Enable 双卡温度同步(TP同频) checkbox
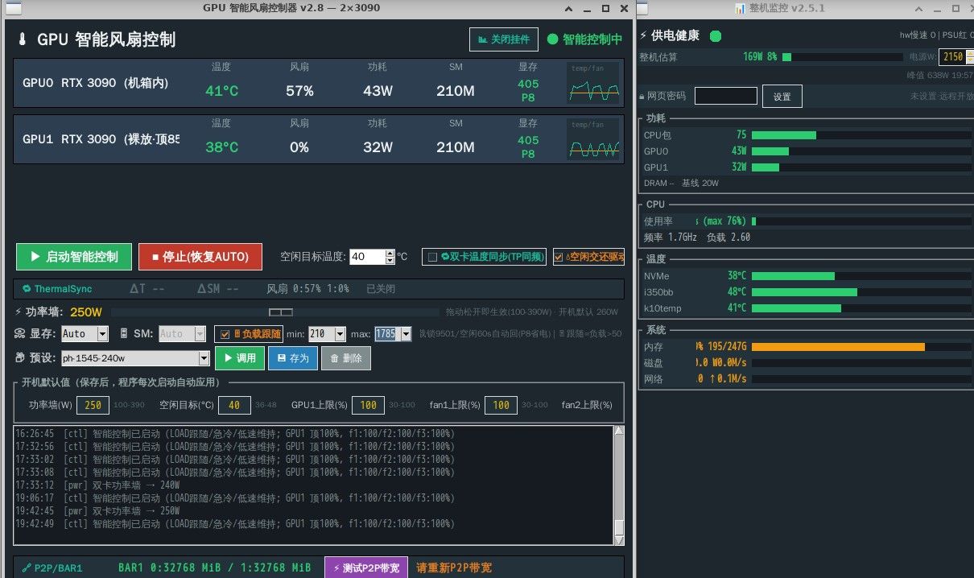Viewport: 974px width, 578px height. 433,257
